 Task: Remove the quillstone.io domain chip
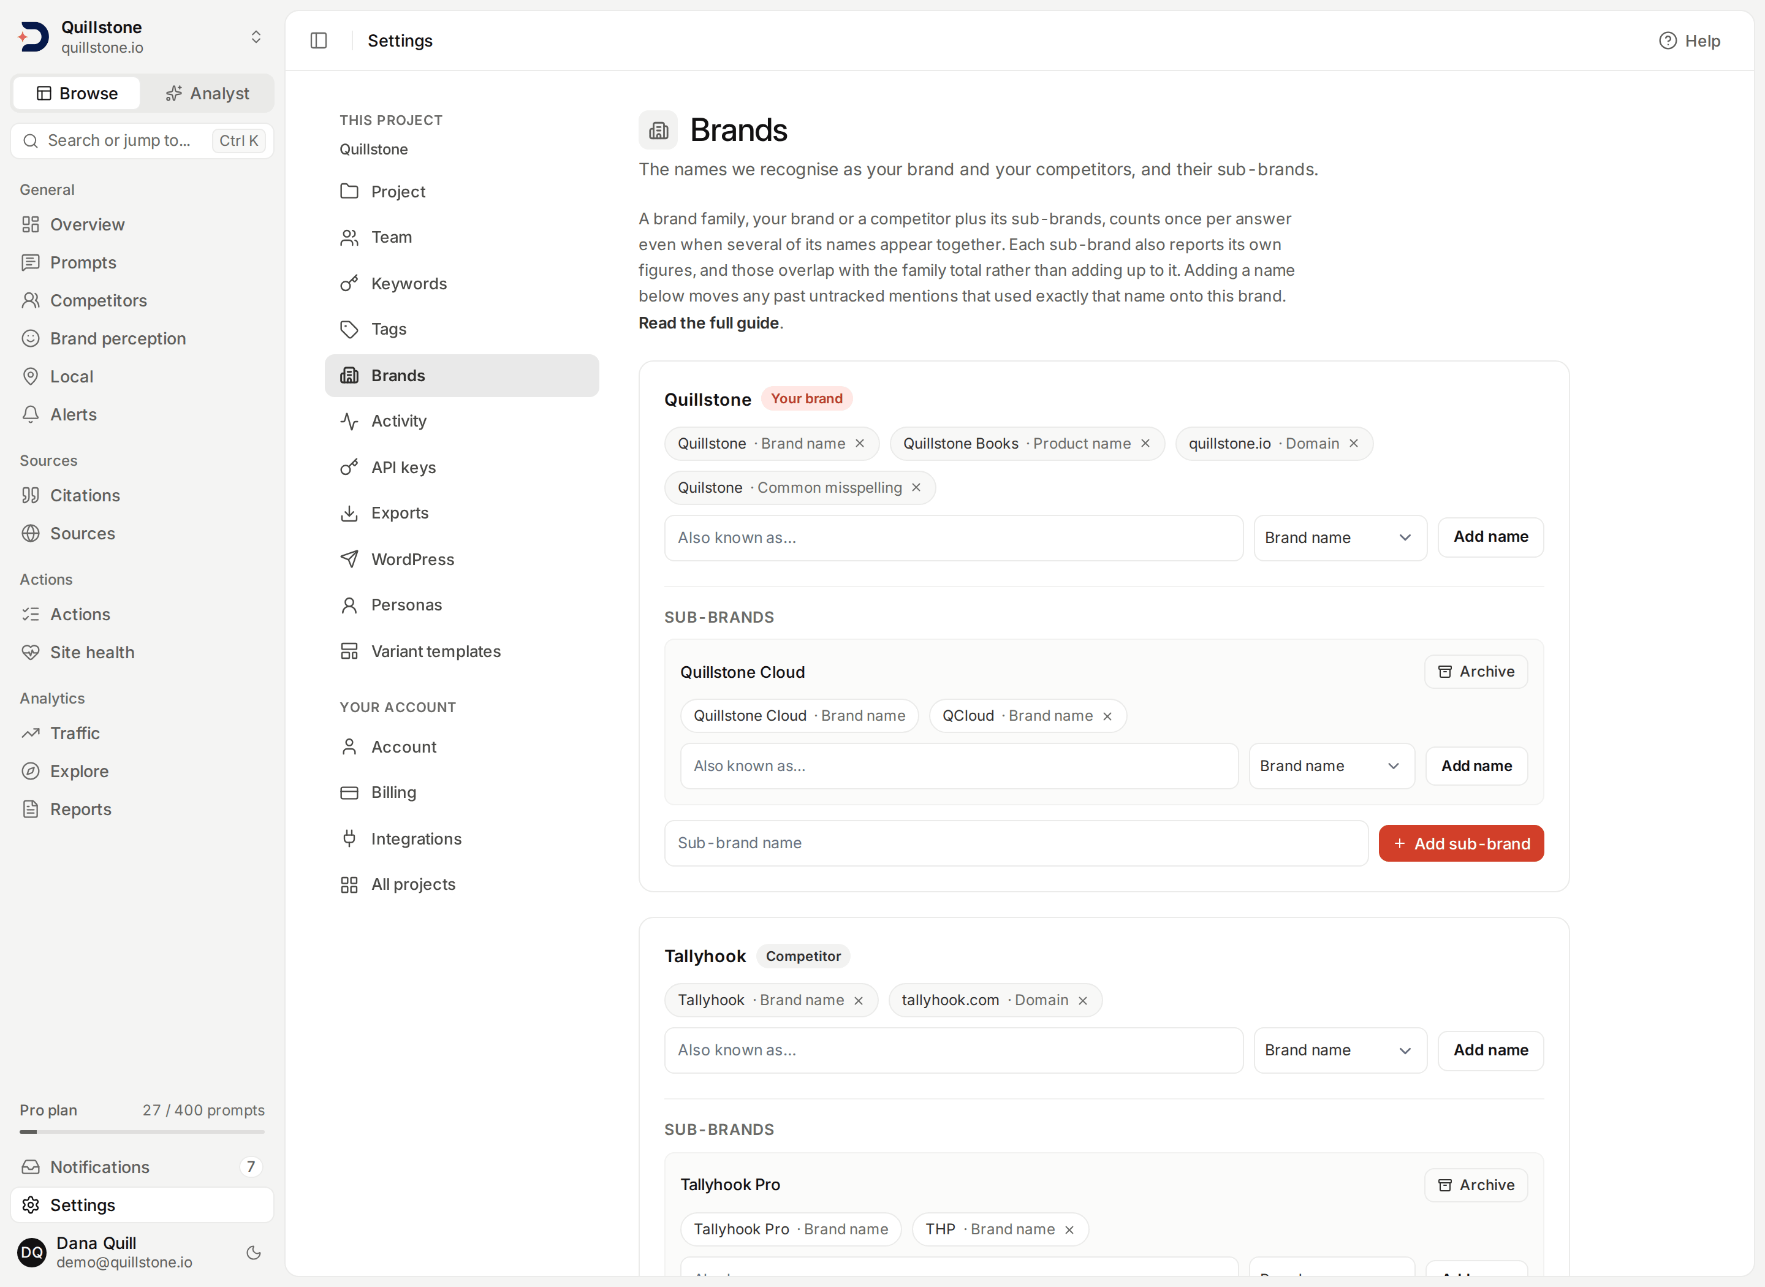1354,443
